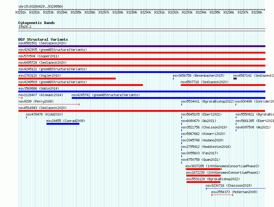The image size is (274, 207).
Task: Click nsv930498 variant label
Action: [255, 101]
